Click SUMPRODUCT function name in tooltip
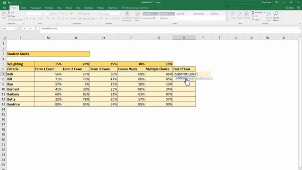Image resolution: width=302 pixels, height=170 pixels. (182, 78)
